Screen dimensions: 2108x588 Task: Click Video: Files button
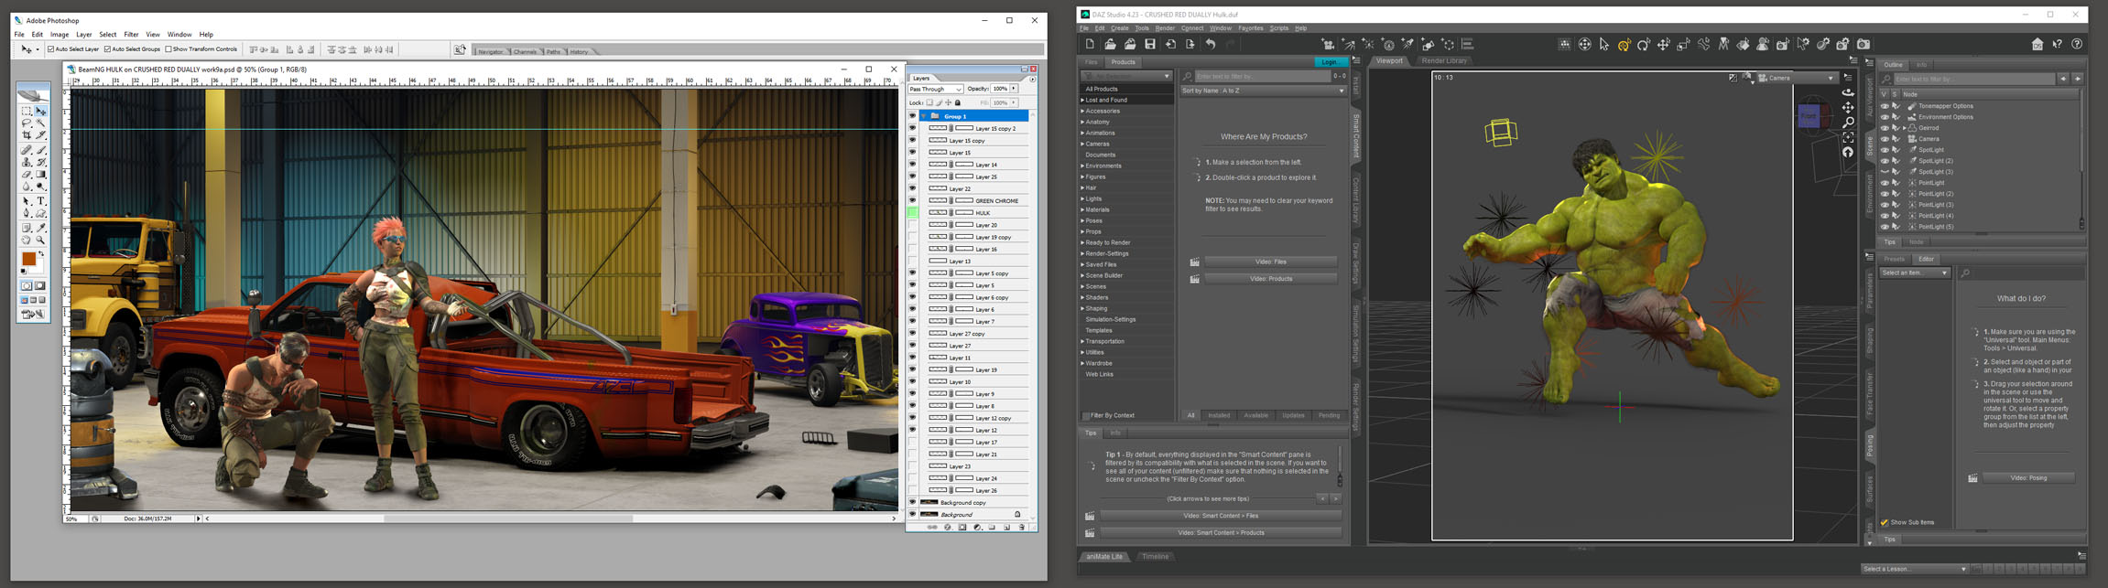[1271, 262]
